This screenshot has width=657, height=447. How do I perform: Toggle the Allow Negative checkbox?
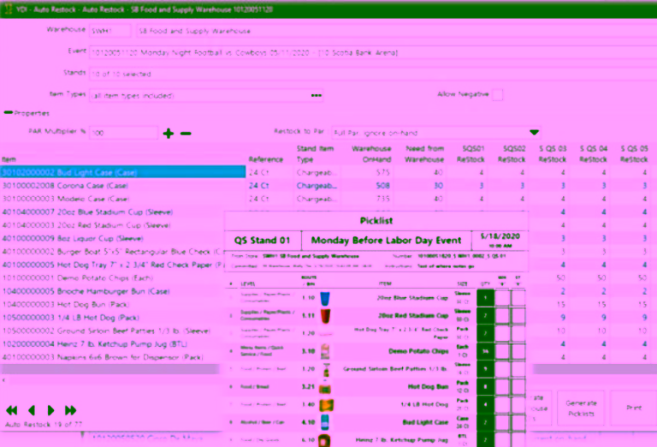coord(497,95)
